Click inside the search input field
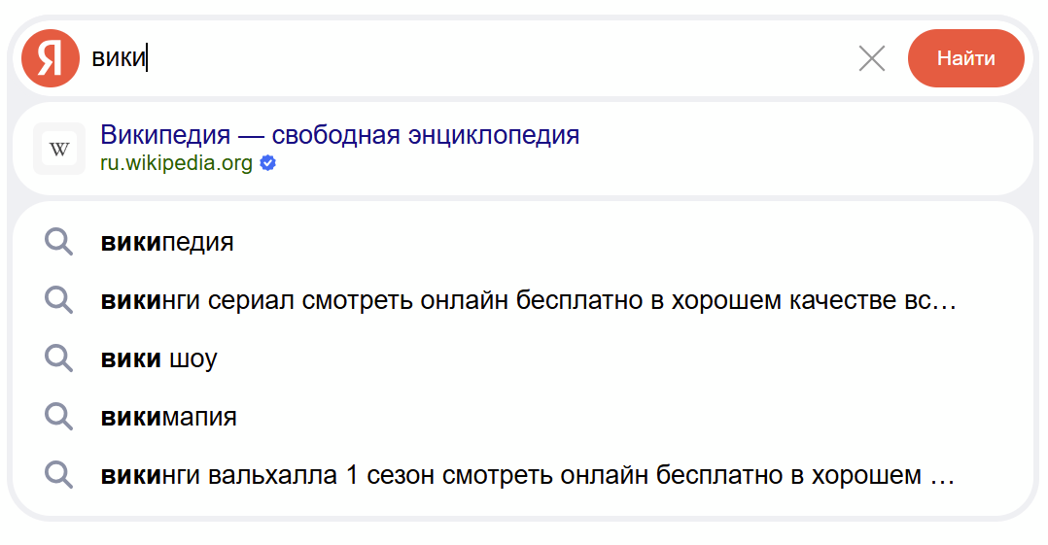 coord(486,58)
